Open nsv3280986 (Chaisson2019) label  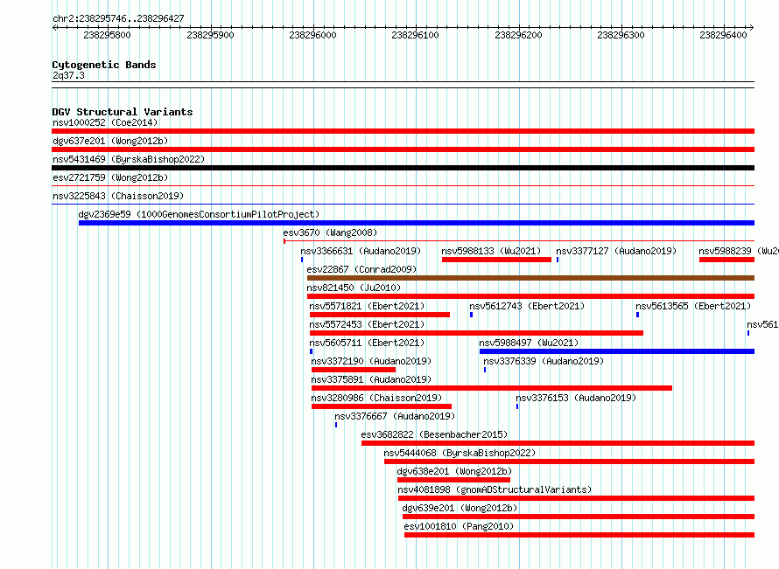coord(376,398)
